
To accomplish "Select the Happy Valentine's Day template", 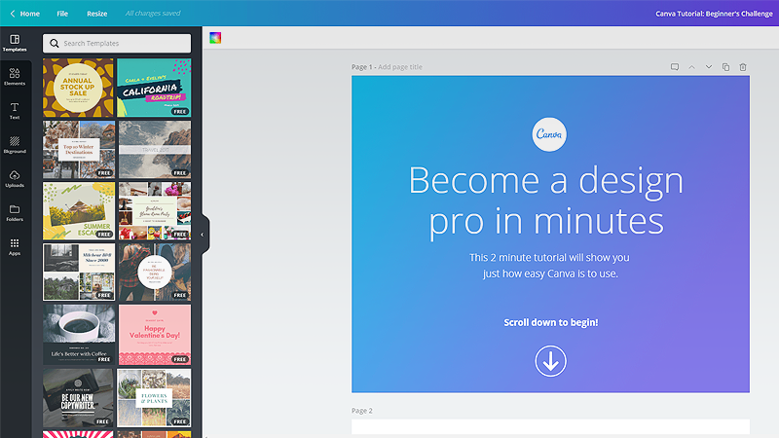I will point(155,335).
